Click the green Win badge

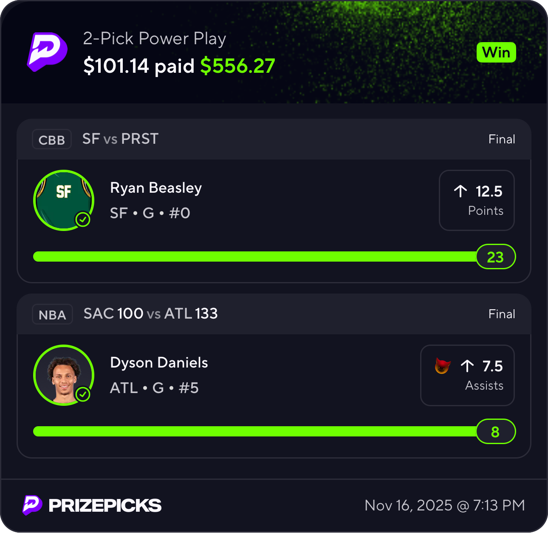pos(496,53)
